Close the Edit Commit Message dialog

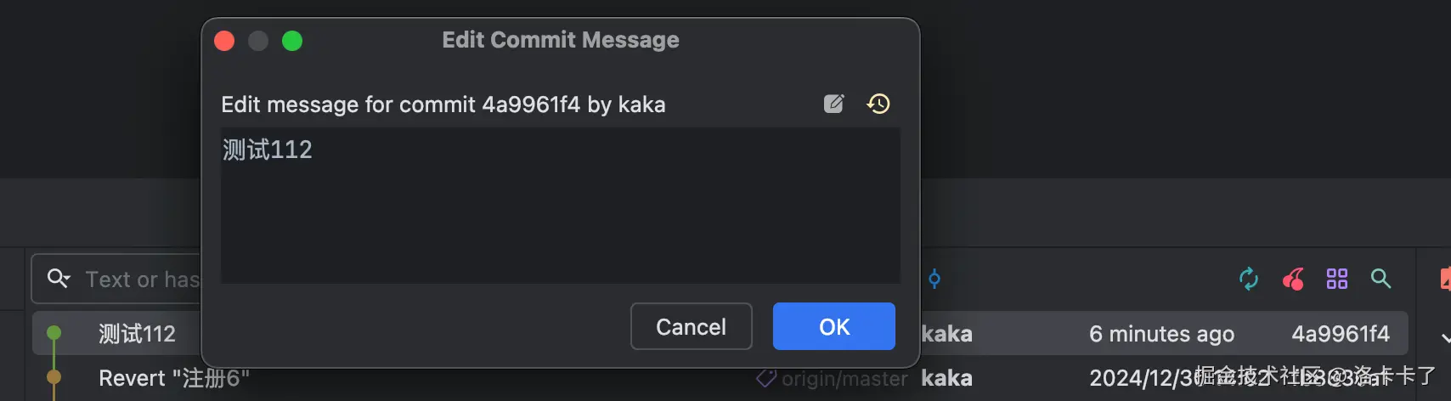[x=224, y=41]
